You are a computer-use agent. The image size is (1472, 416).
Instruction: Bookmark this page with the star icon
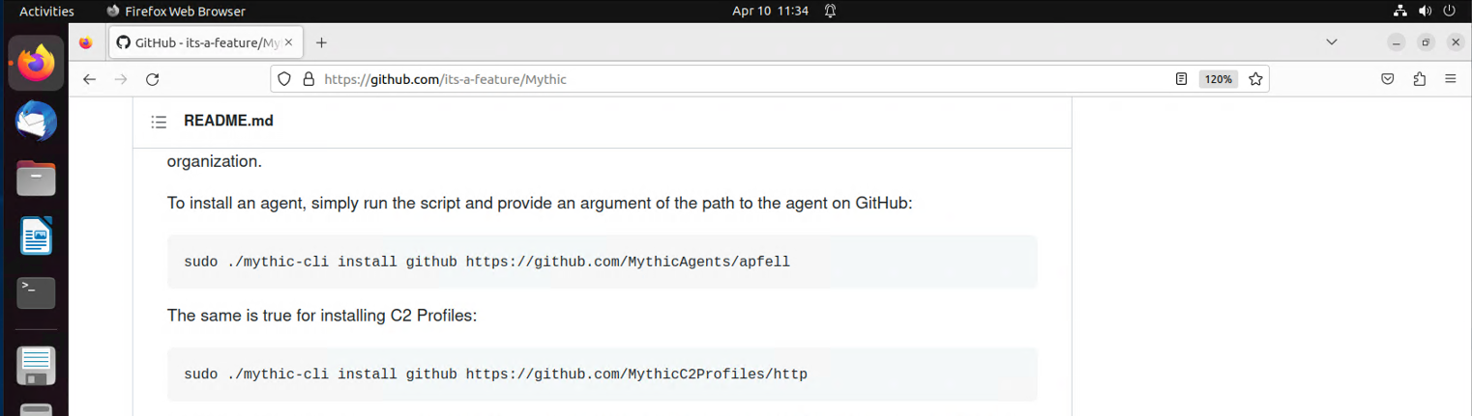[x=1255, y=79]
